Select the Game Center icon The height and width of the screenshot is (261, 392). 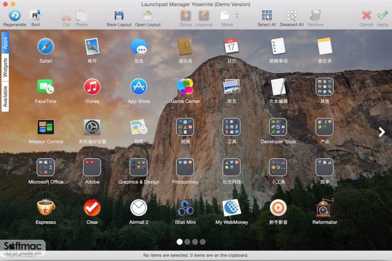click(x=185, y=87)
